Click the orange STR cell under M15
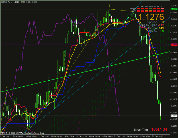The image size is (178, 138). [x=146, y=10]
